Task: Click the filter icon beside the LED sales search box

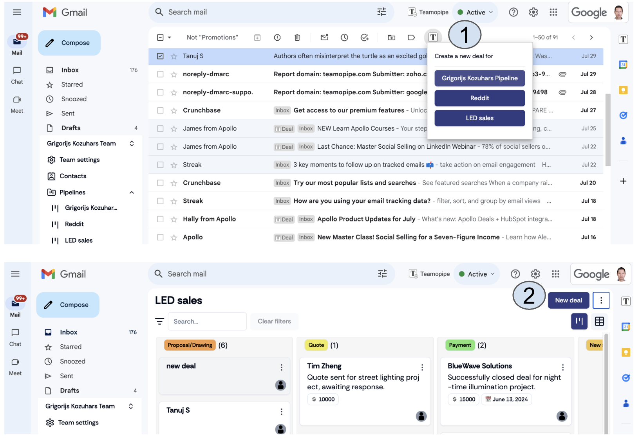Action: click(x=159, y=322)
